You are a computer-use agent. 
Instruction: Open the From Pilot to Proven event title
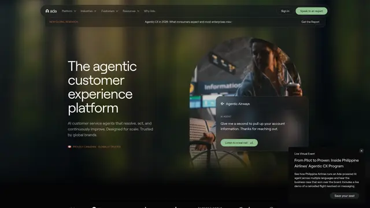coord(326,163)
